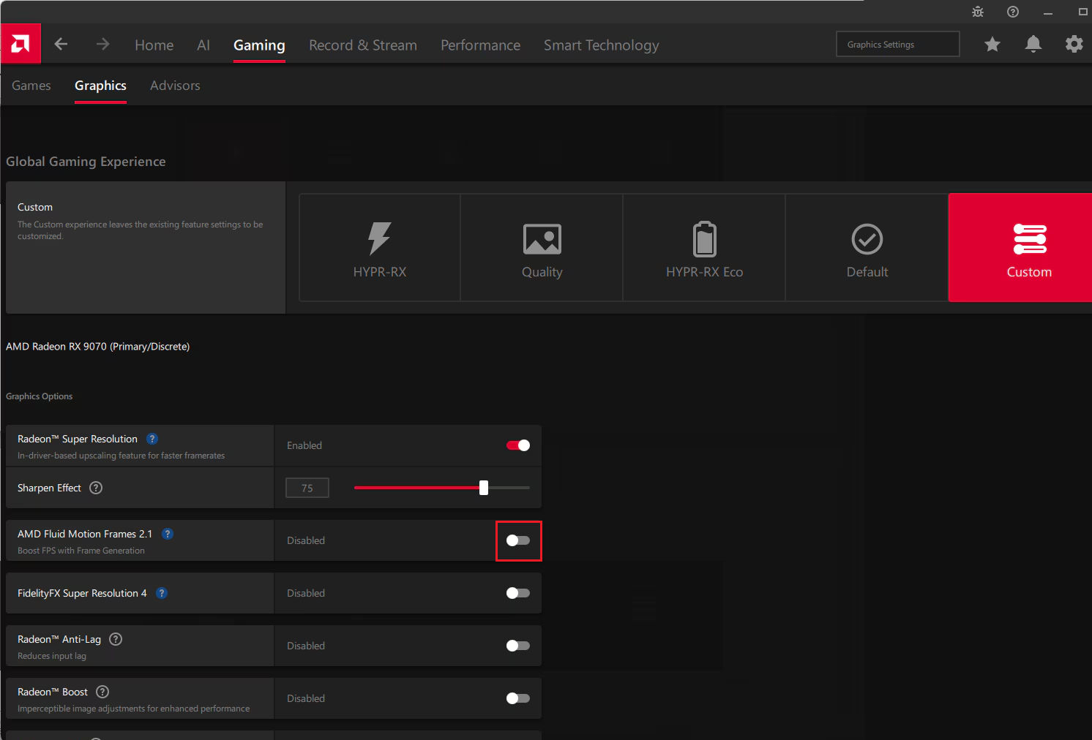Click the Global Gaming Experience heading
This screenshot has width=1092, height=740.
tap(86, 162)
